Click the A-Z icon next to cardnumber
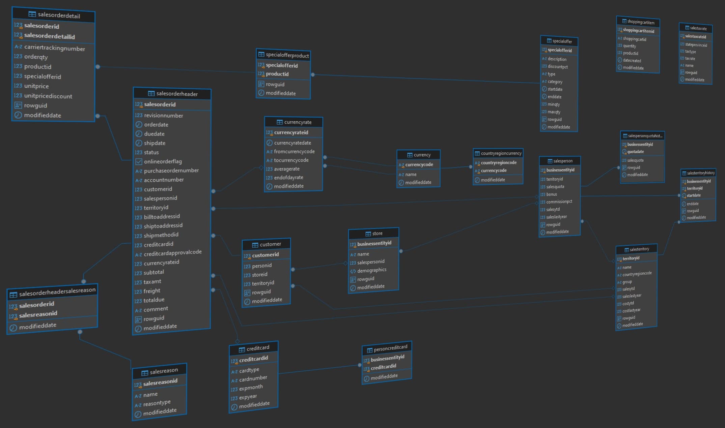Image resolution: width=725 pixels, height=428 pixels. [234, 380]
